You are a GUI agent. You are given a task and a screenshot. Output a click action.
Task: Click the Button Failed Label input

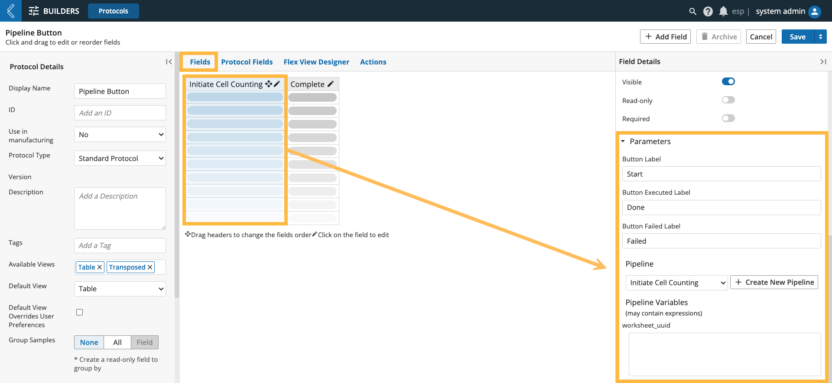(x=721, y=241)
